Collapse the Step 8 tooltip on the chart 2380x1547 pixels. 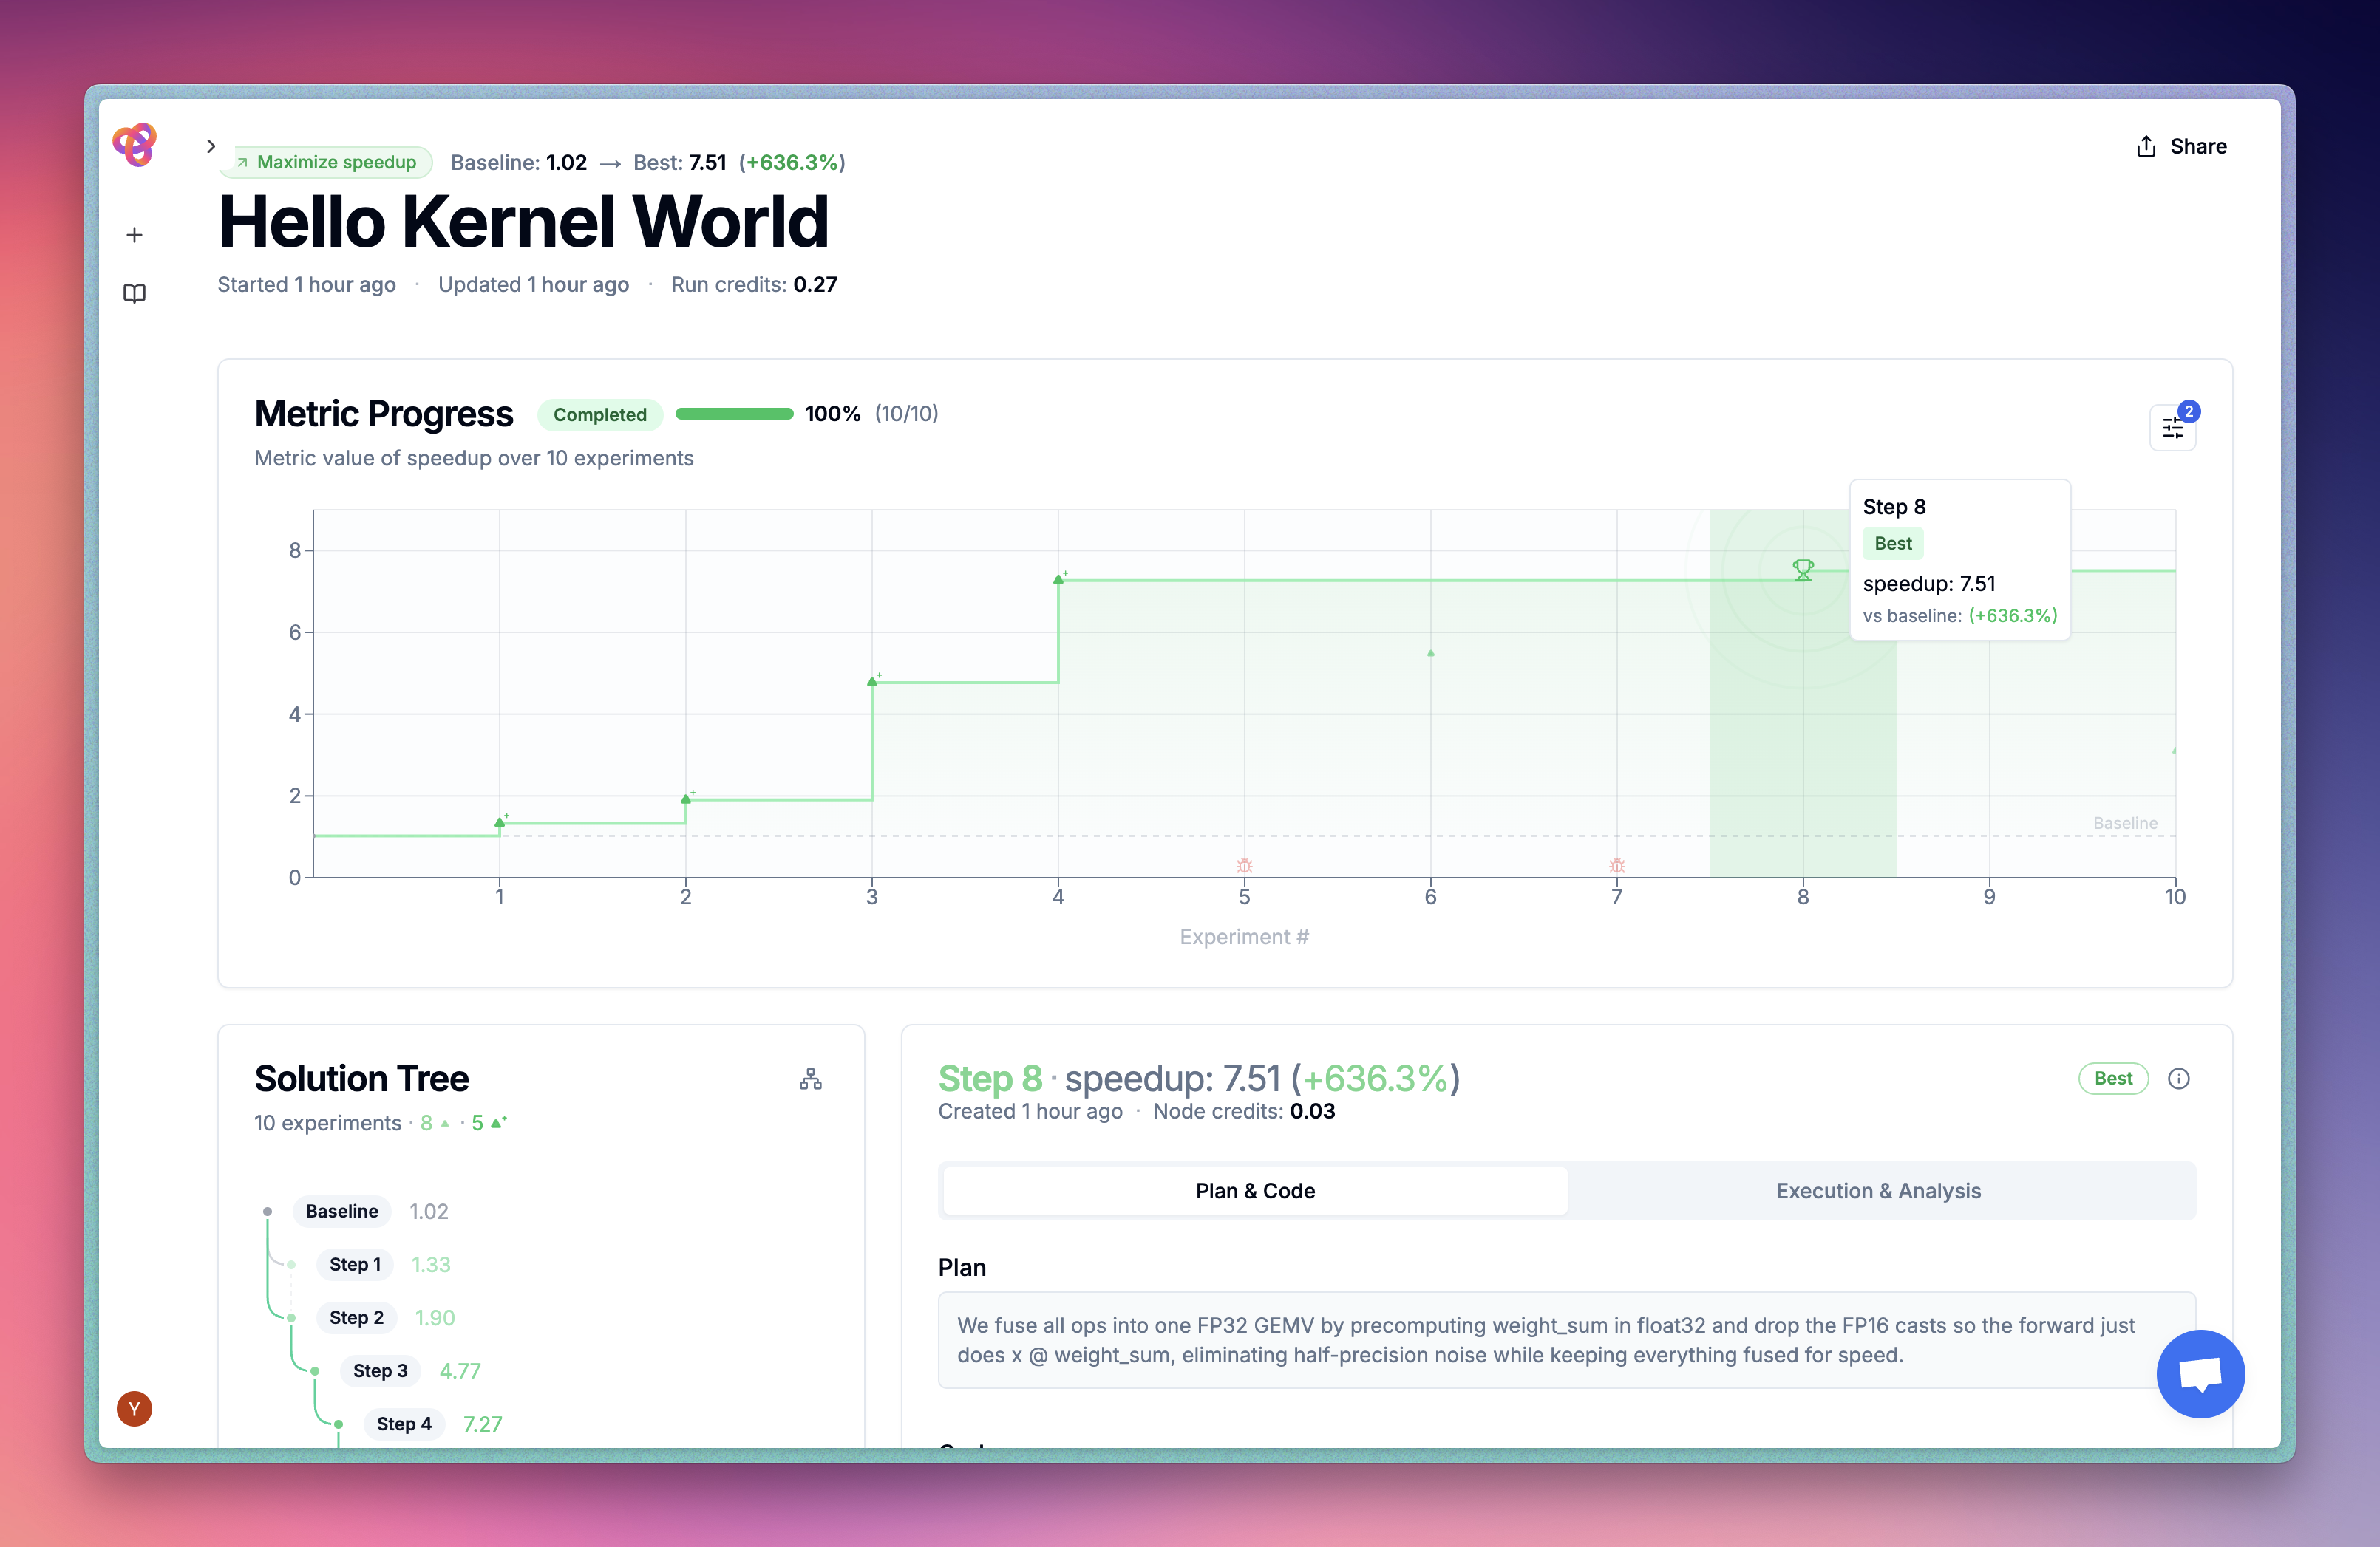(1960, 560)
